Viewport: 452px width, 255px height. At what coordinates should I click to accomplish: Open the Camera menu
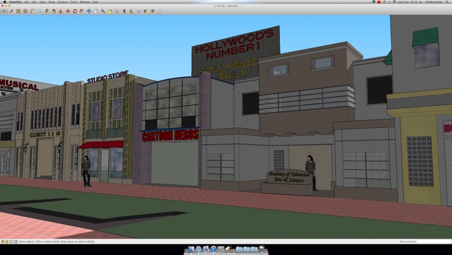click(62, 2)
